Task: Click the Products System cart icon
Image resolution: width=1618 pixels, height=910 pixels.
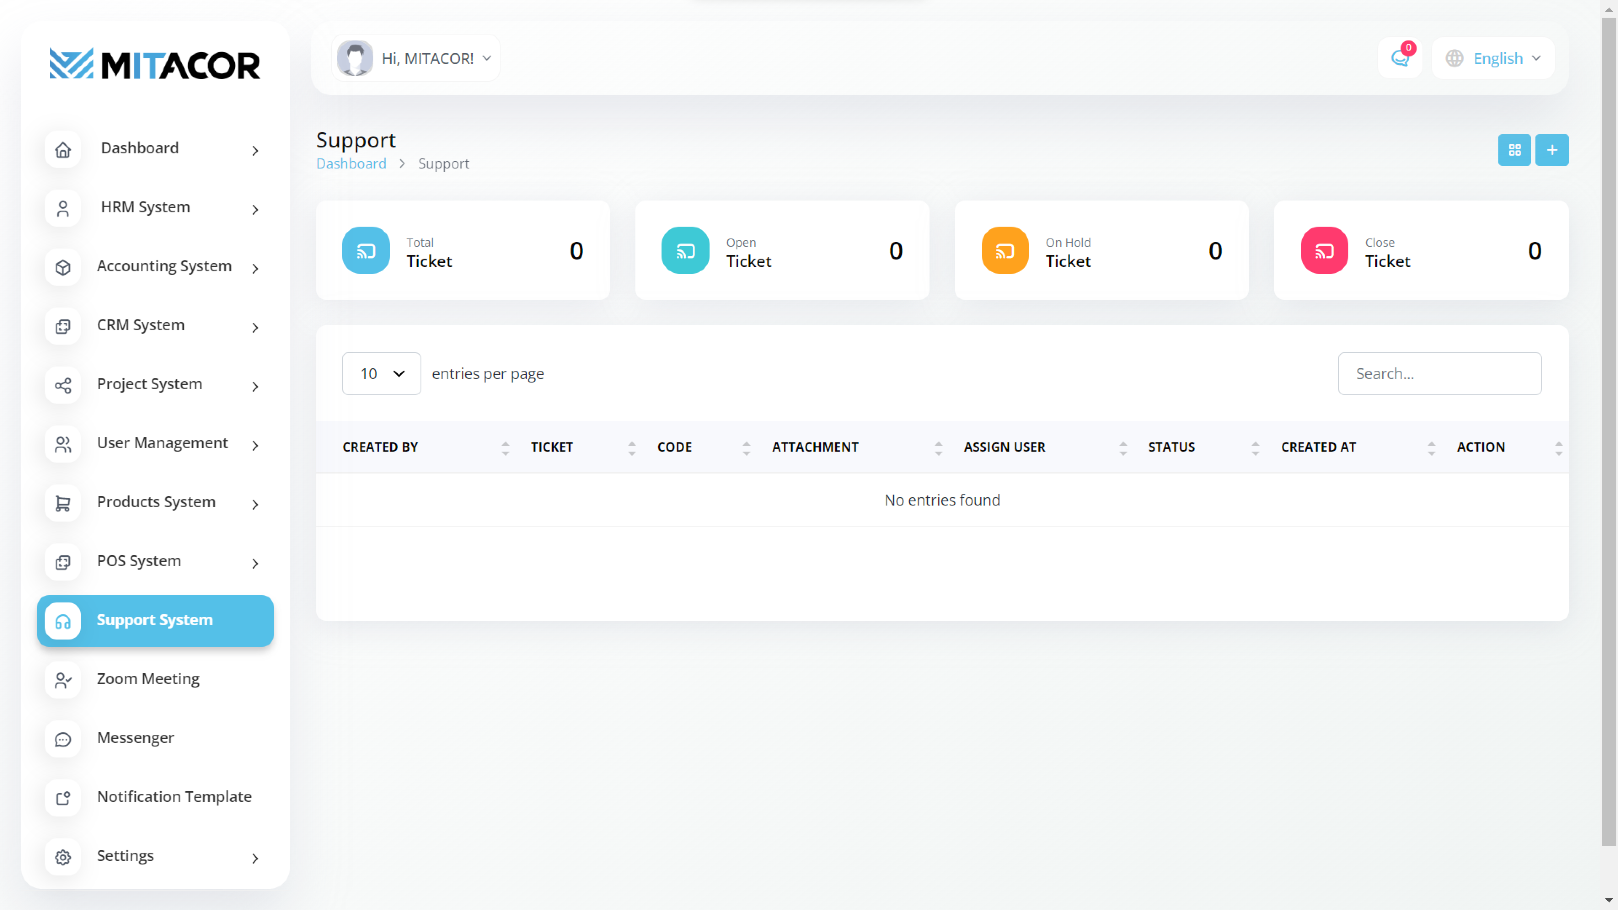Action: 63,503
